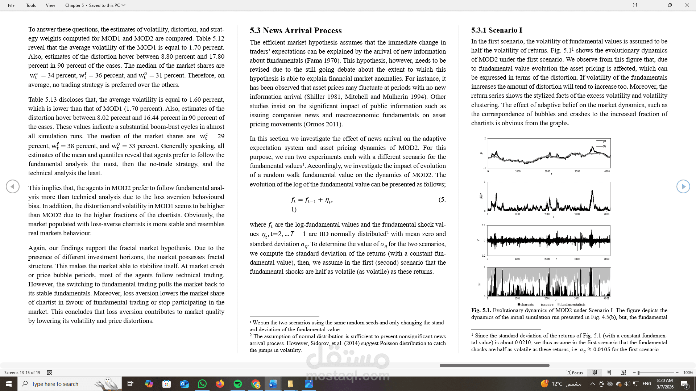Go to the previous page using the left arrow
Image resolution: width=696 pixels, height=391 pixels.
coord(13,186)
